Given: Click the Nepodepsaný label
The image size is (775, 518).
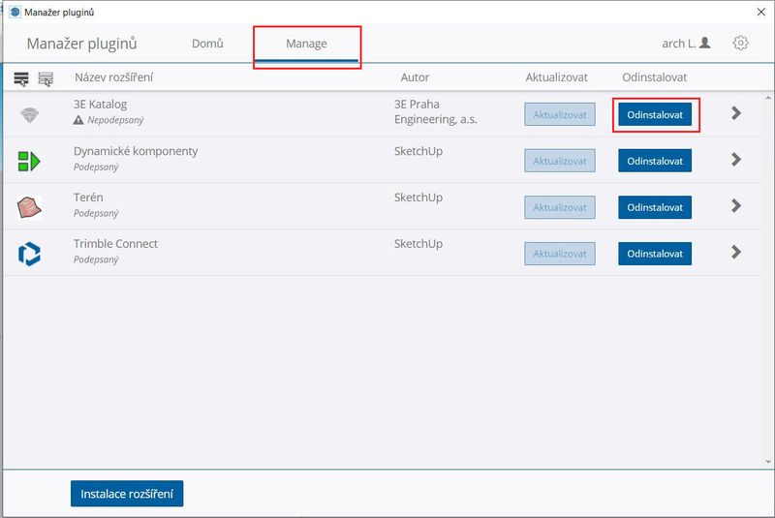Looking at the screenshot, I should [x=115, y=120].
